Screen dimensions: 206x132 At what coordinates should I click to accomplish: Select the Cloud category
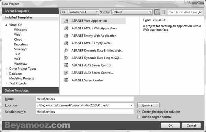tap(18, 39)
